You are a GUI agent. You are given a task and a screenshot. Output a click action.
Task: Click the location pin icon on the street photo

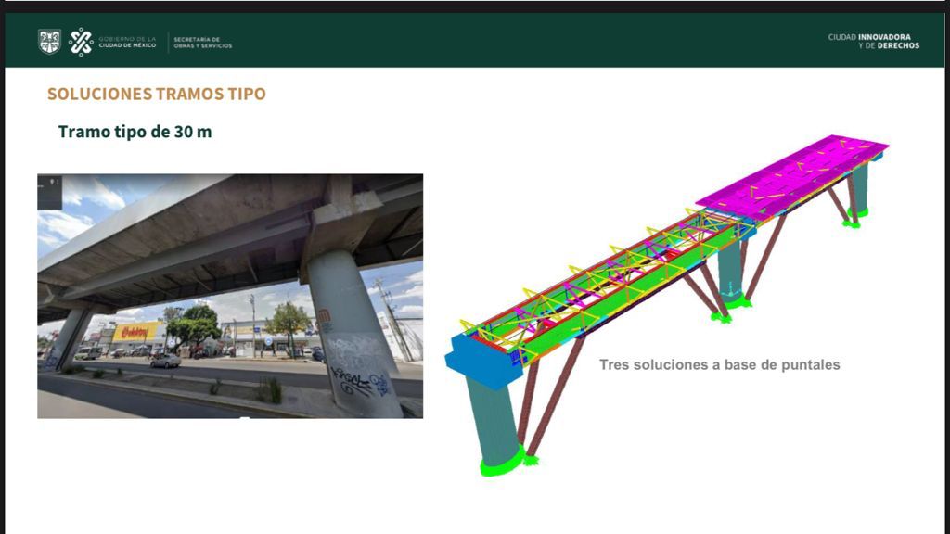point(53,182)
